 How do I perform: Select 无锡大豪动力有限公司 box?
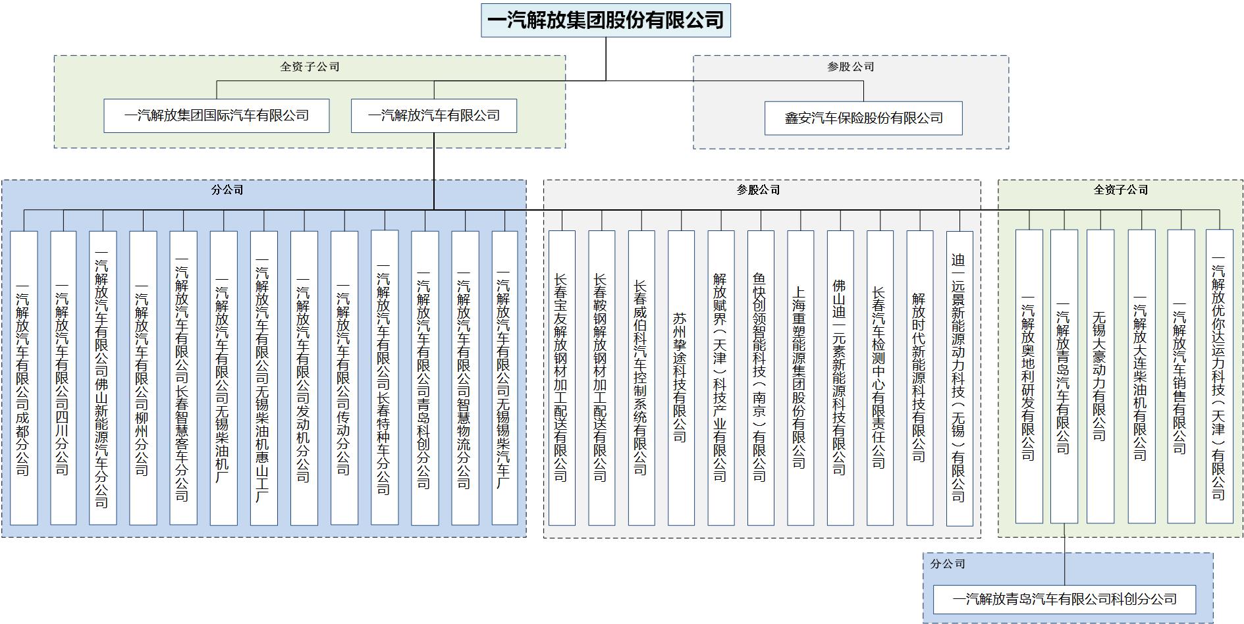(1100, 377)
